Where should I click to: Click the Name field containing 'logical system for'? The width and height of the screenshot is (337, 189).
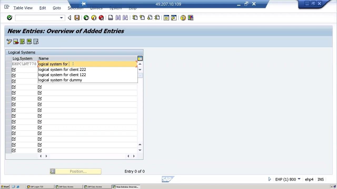tap(87, 64)
